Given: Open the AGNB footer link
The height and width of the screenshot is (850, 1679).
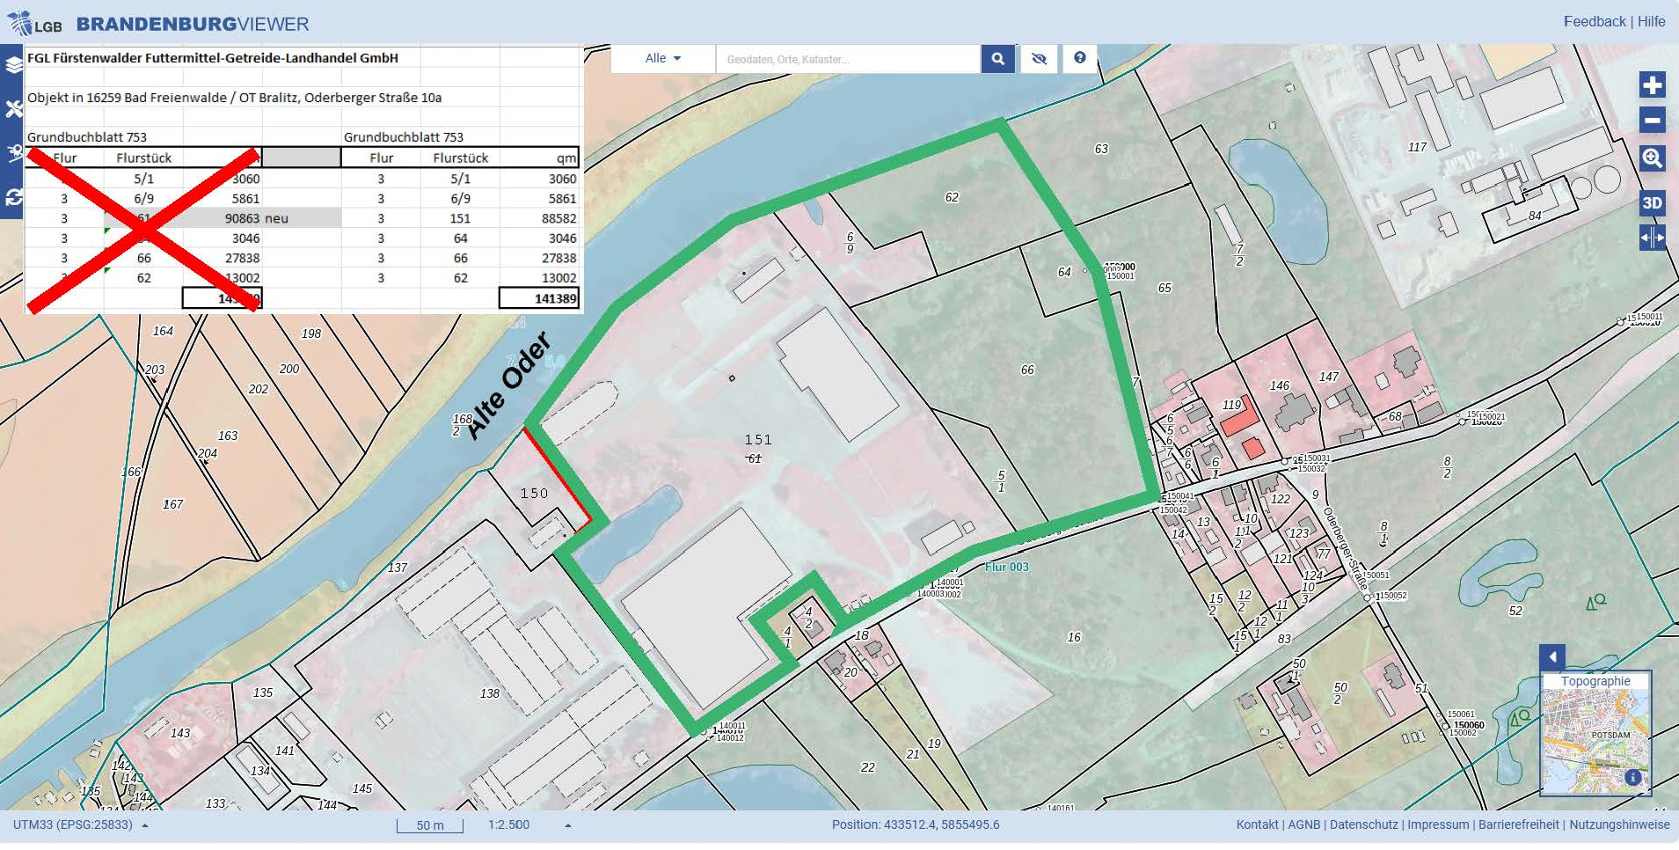Looking at the screenshot, I should click(1303, 825).
